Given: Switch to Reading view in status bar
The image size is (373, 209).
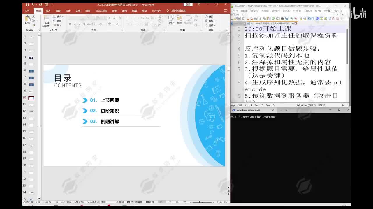Looking at the screenshot, I should coord(177,202).
